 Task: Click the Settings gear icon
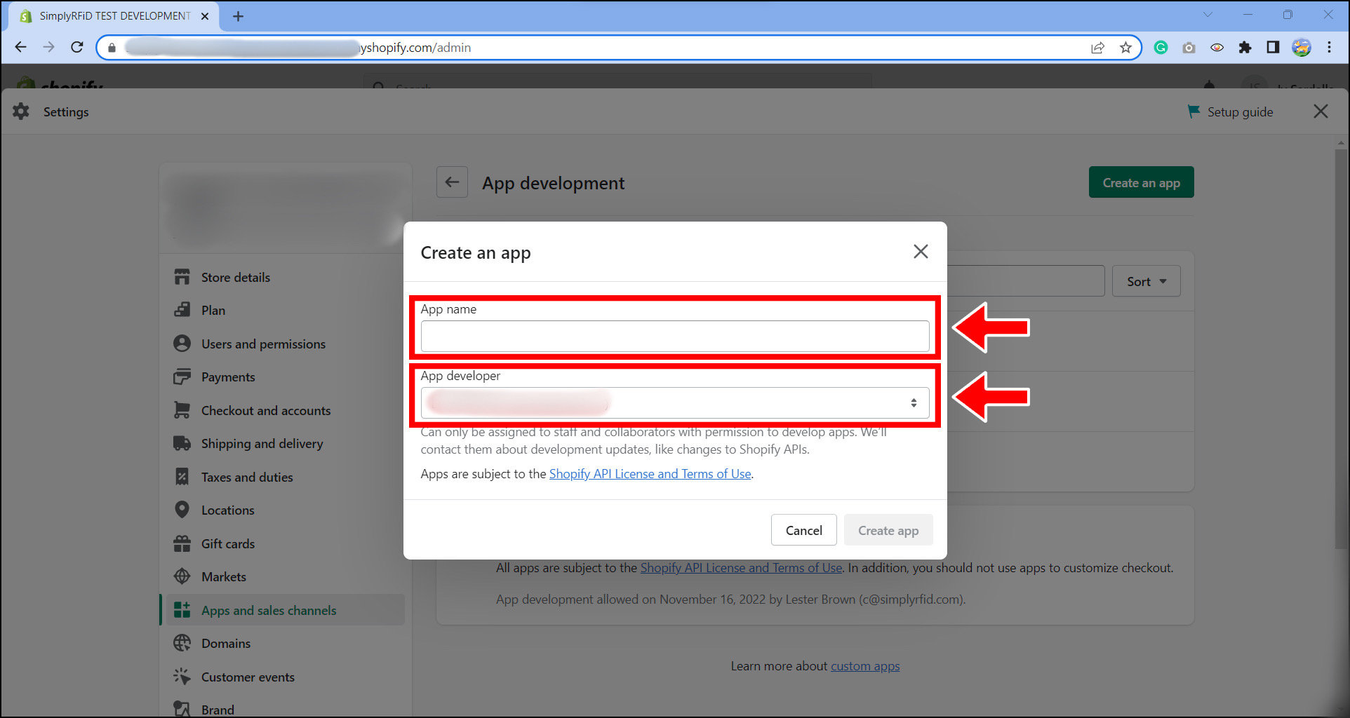coord(21,111)
